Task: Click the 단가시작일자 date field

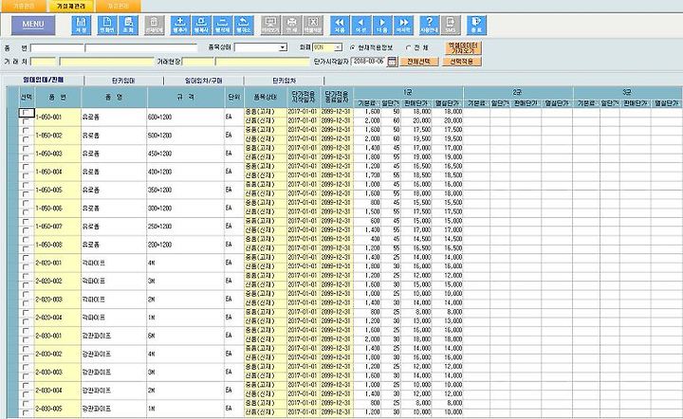Action: 368,62
